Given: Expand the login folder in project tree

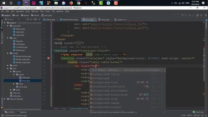Looking at the screenshot, I should click(x=14, y=84).
